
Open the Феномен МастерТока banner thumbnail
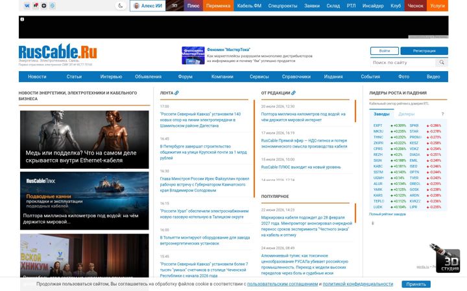pyautogui.click(x=193, y=55)
